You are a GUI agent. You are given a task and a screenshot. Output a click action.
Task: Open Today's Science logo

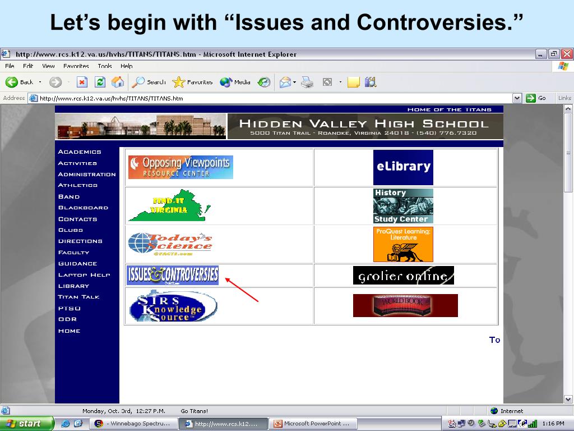170,244
